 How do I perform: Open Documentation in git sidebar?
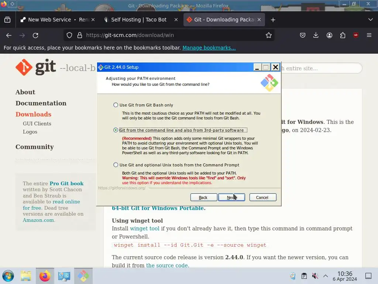coord(41,103)
